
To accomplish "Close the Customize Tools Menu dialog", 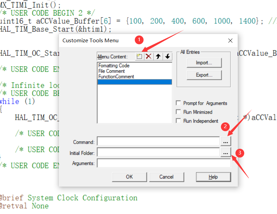I will 230,41.
